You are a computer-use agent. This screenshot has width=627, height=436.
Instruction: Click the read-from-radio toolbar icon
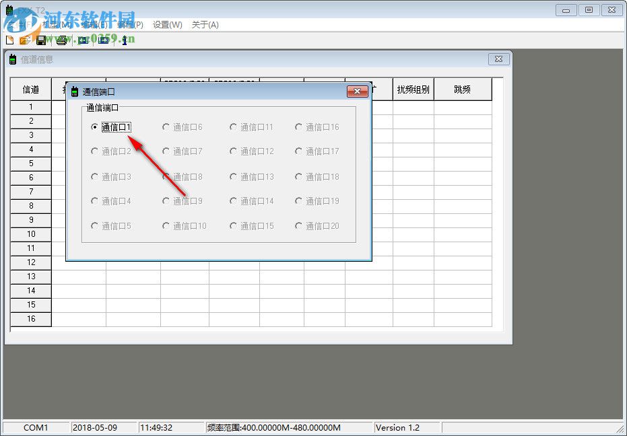(85, 40)
